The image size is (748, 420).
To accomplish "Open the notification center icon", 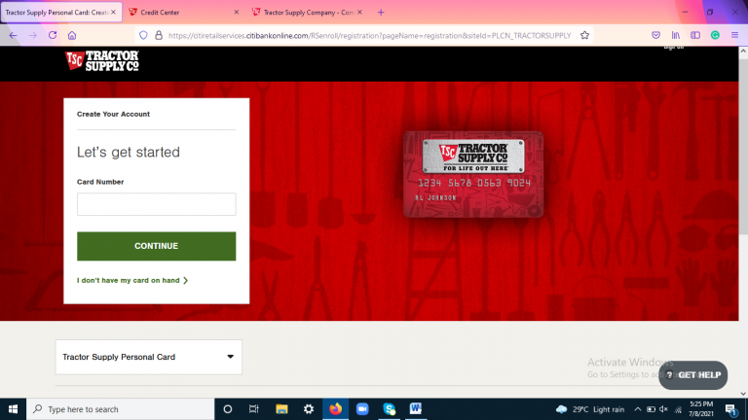I will point(730,409).
